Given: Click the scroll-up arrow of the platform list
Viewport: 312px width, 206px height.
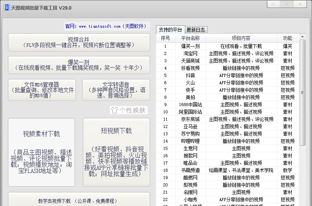Looking at the screenshot, I should click(302, 37).
